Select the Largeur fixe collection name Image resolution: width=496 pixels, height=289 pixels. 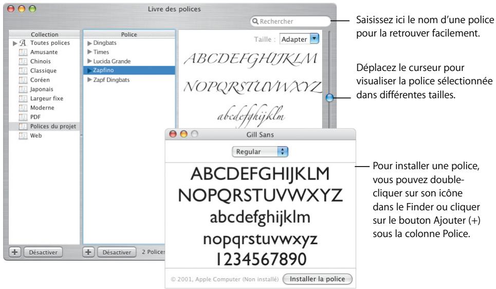(47, 98)
